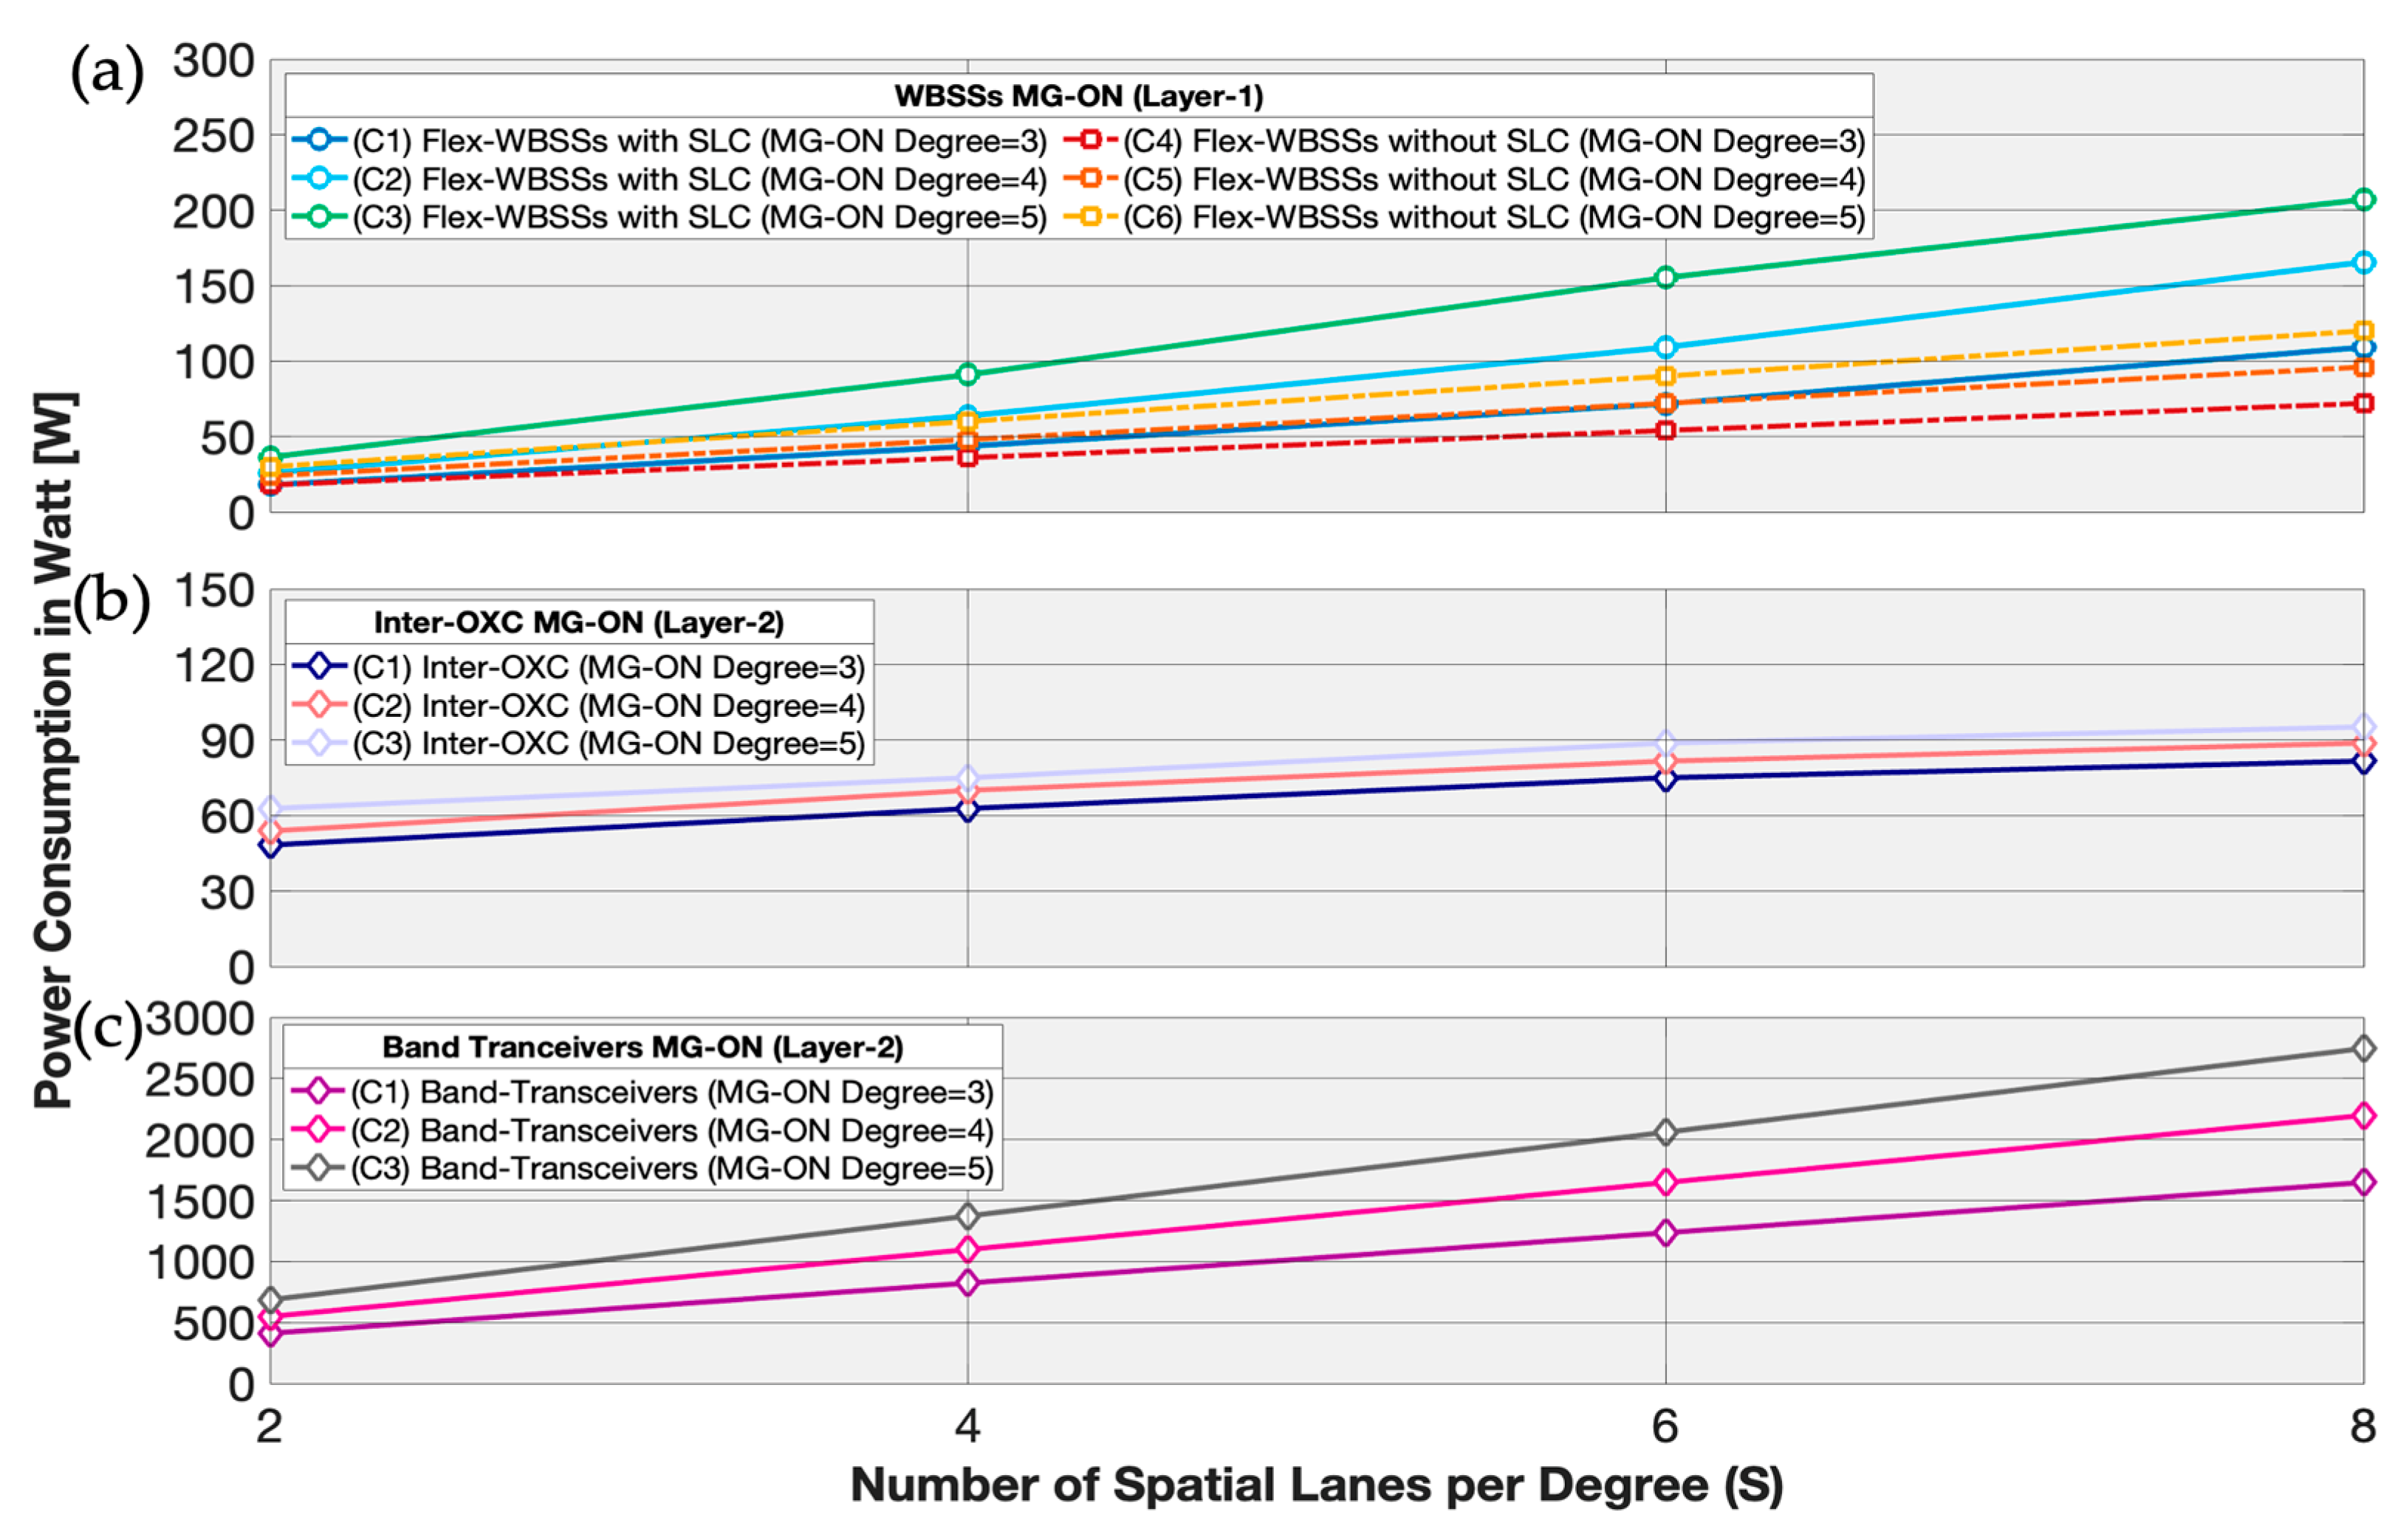
Task: Click the light-blue C2 marker at S=6 in panel (a)
Action: point(1665,347)
